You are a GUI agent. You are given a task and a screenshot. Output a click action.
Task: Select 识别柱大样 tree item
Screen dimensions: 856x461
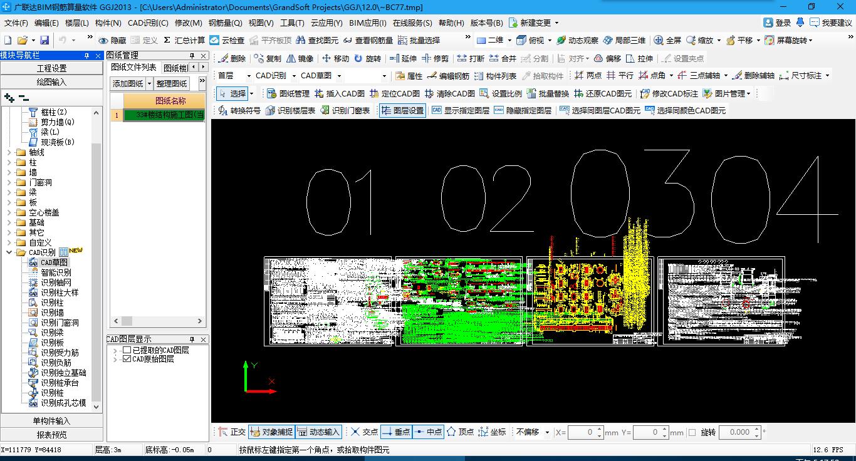tap(60, 293)
